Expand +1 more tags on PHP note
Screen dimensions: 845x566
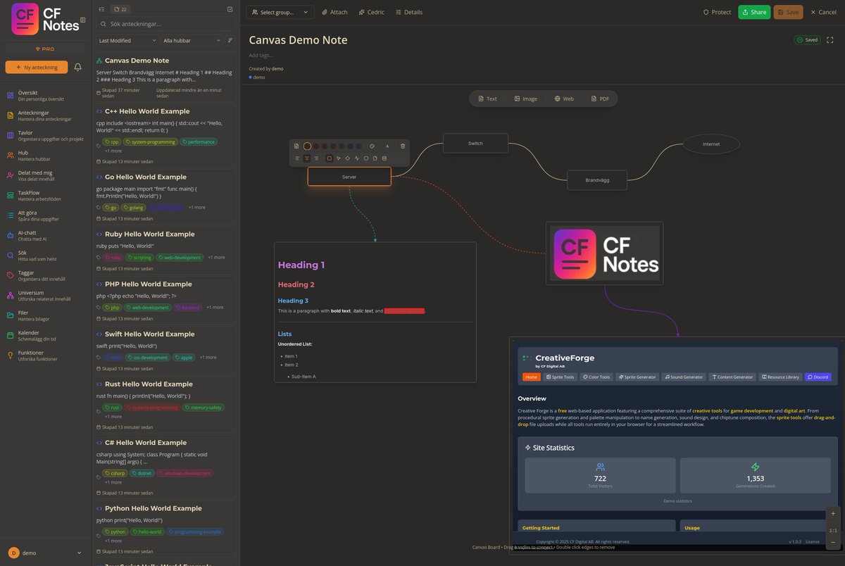(215, 308)
